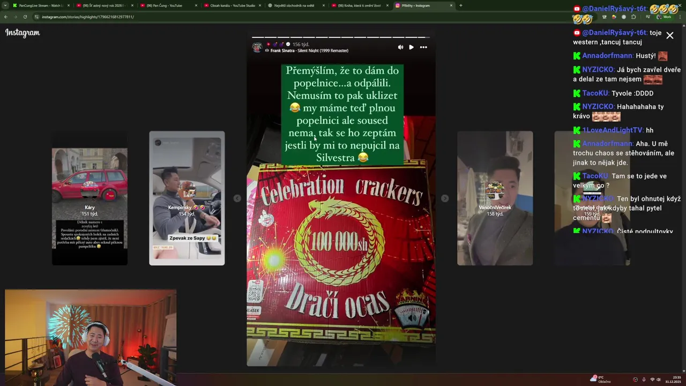The width and height of the screenshot is (686, 386).
Task: Open the story's three-dot options menu
Action: point(423,47)
